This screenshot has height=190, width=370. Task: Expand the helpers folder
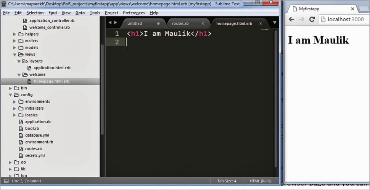(15, 34)
